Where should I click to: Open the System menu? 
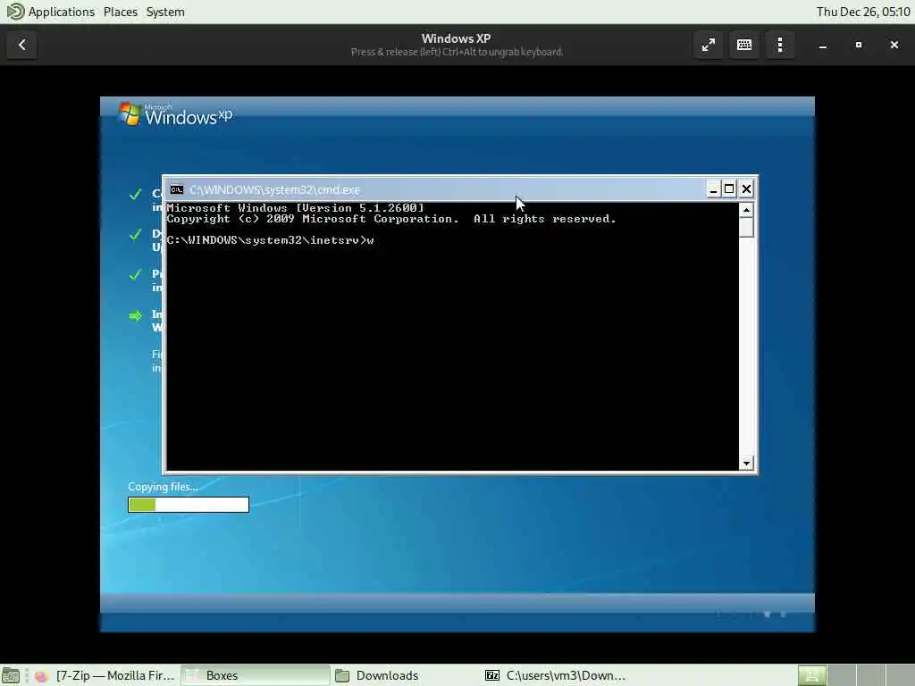click(165, 12)
